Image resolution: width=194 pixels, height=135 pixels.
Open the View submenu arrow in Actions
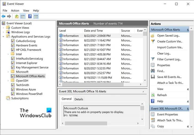click(x=188, y=89)
